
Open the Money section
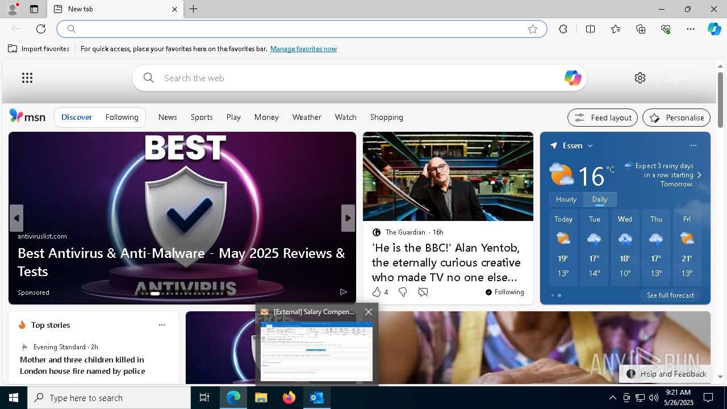click(266, 117)
